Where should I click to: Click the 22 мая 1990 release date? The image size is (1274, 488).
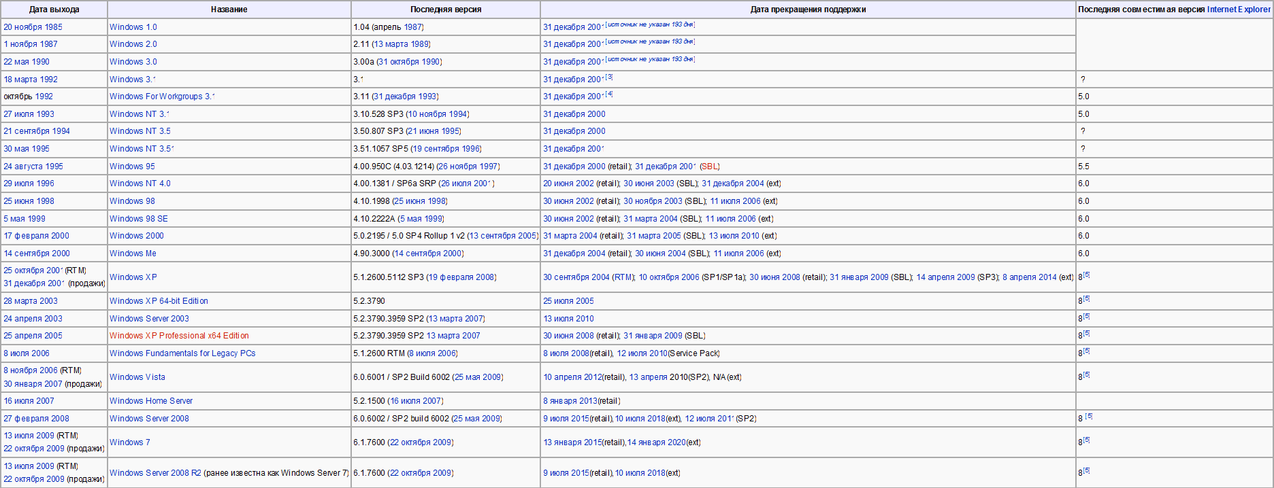tap(27, 62)
